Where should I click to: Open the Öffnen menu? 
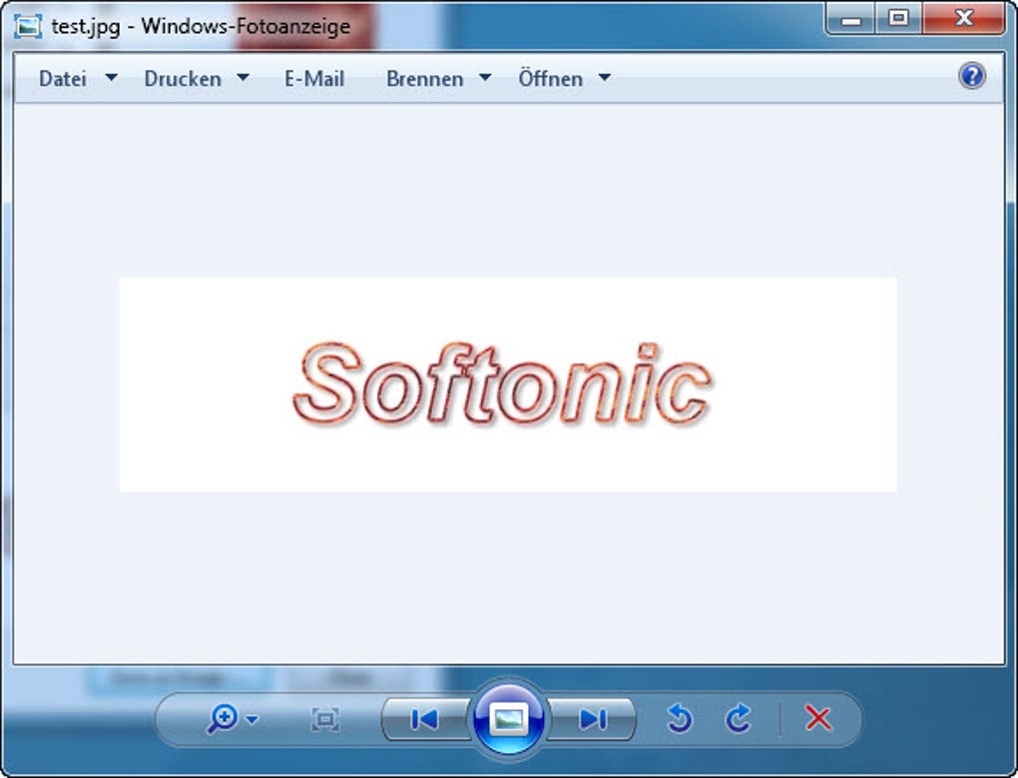551,79
